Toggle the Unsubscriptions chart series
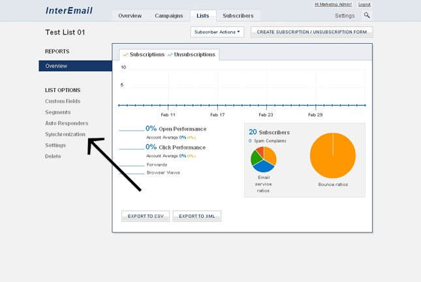 [x=192, y=55]
